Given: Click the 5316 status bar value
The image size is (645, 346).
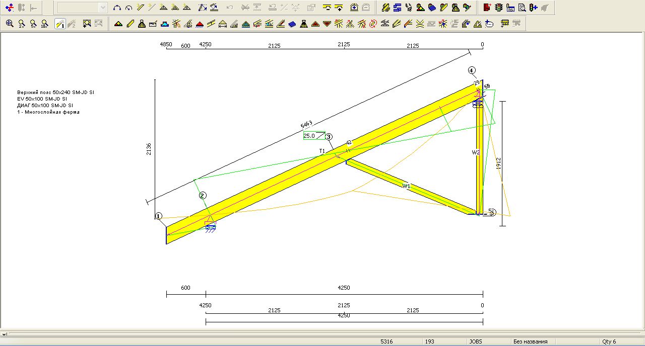Looking at the screenshot, I should 386,341.
